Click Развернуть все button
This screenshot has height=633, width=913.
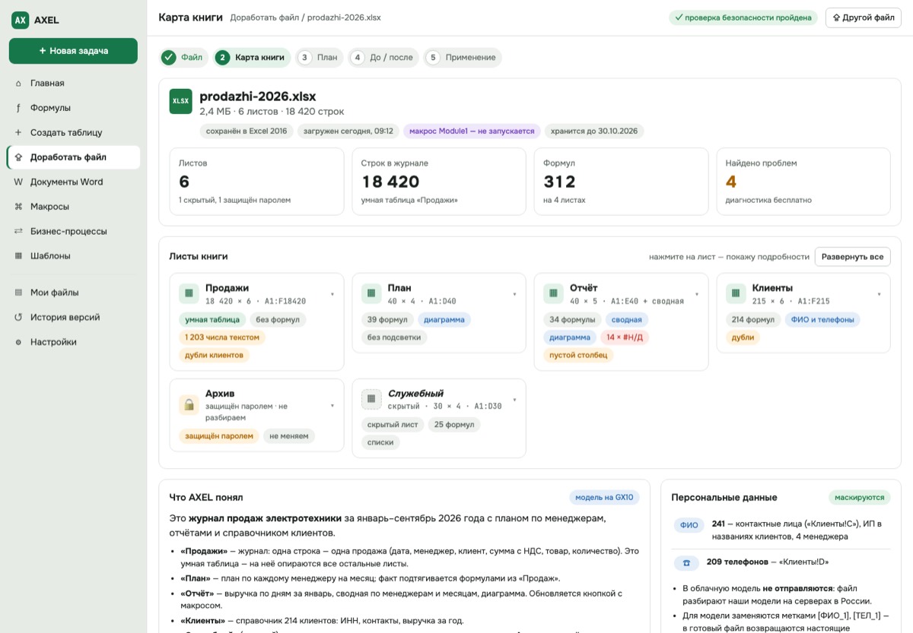[852, 257]
